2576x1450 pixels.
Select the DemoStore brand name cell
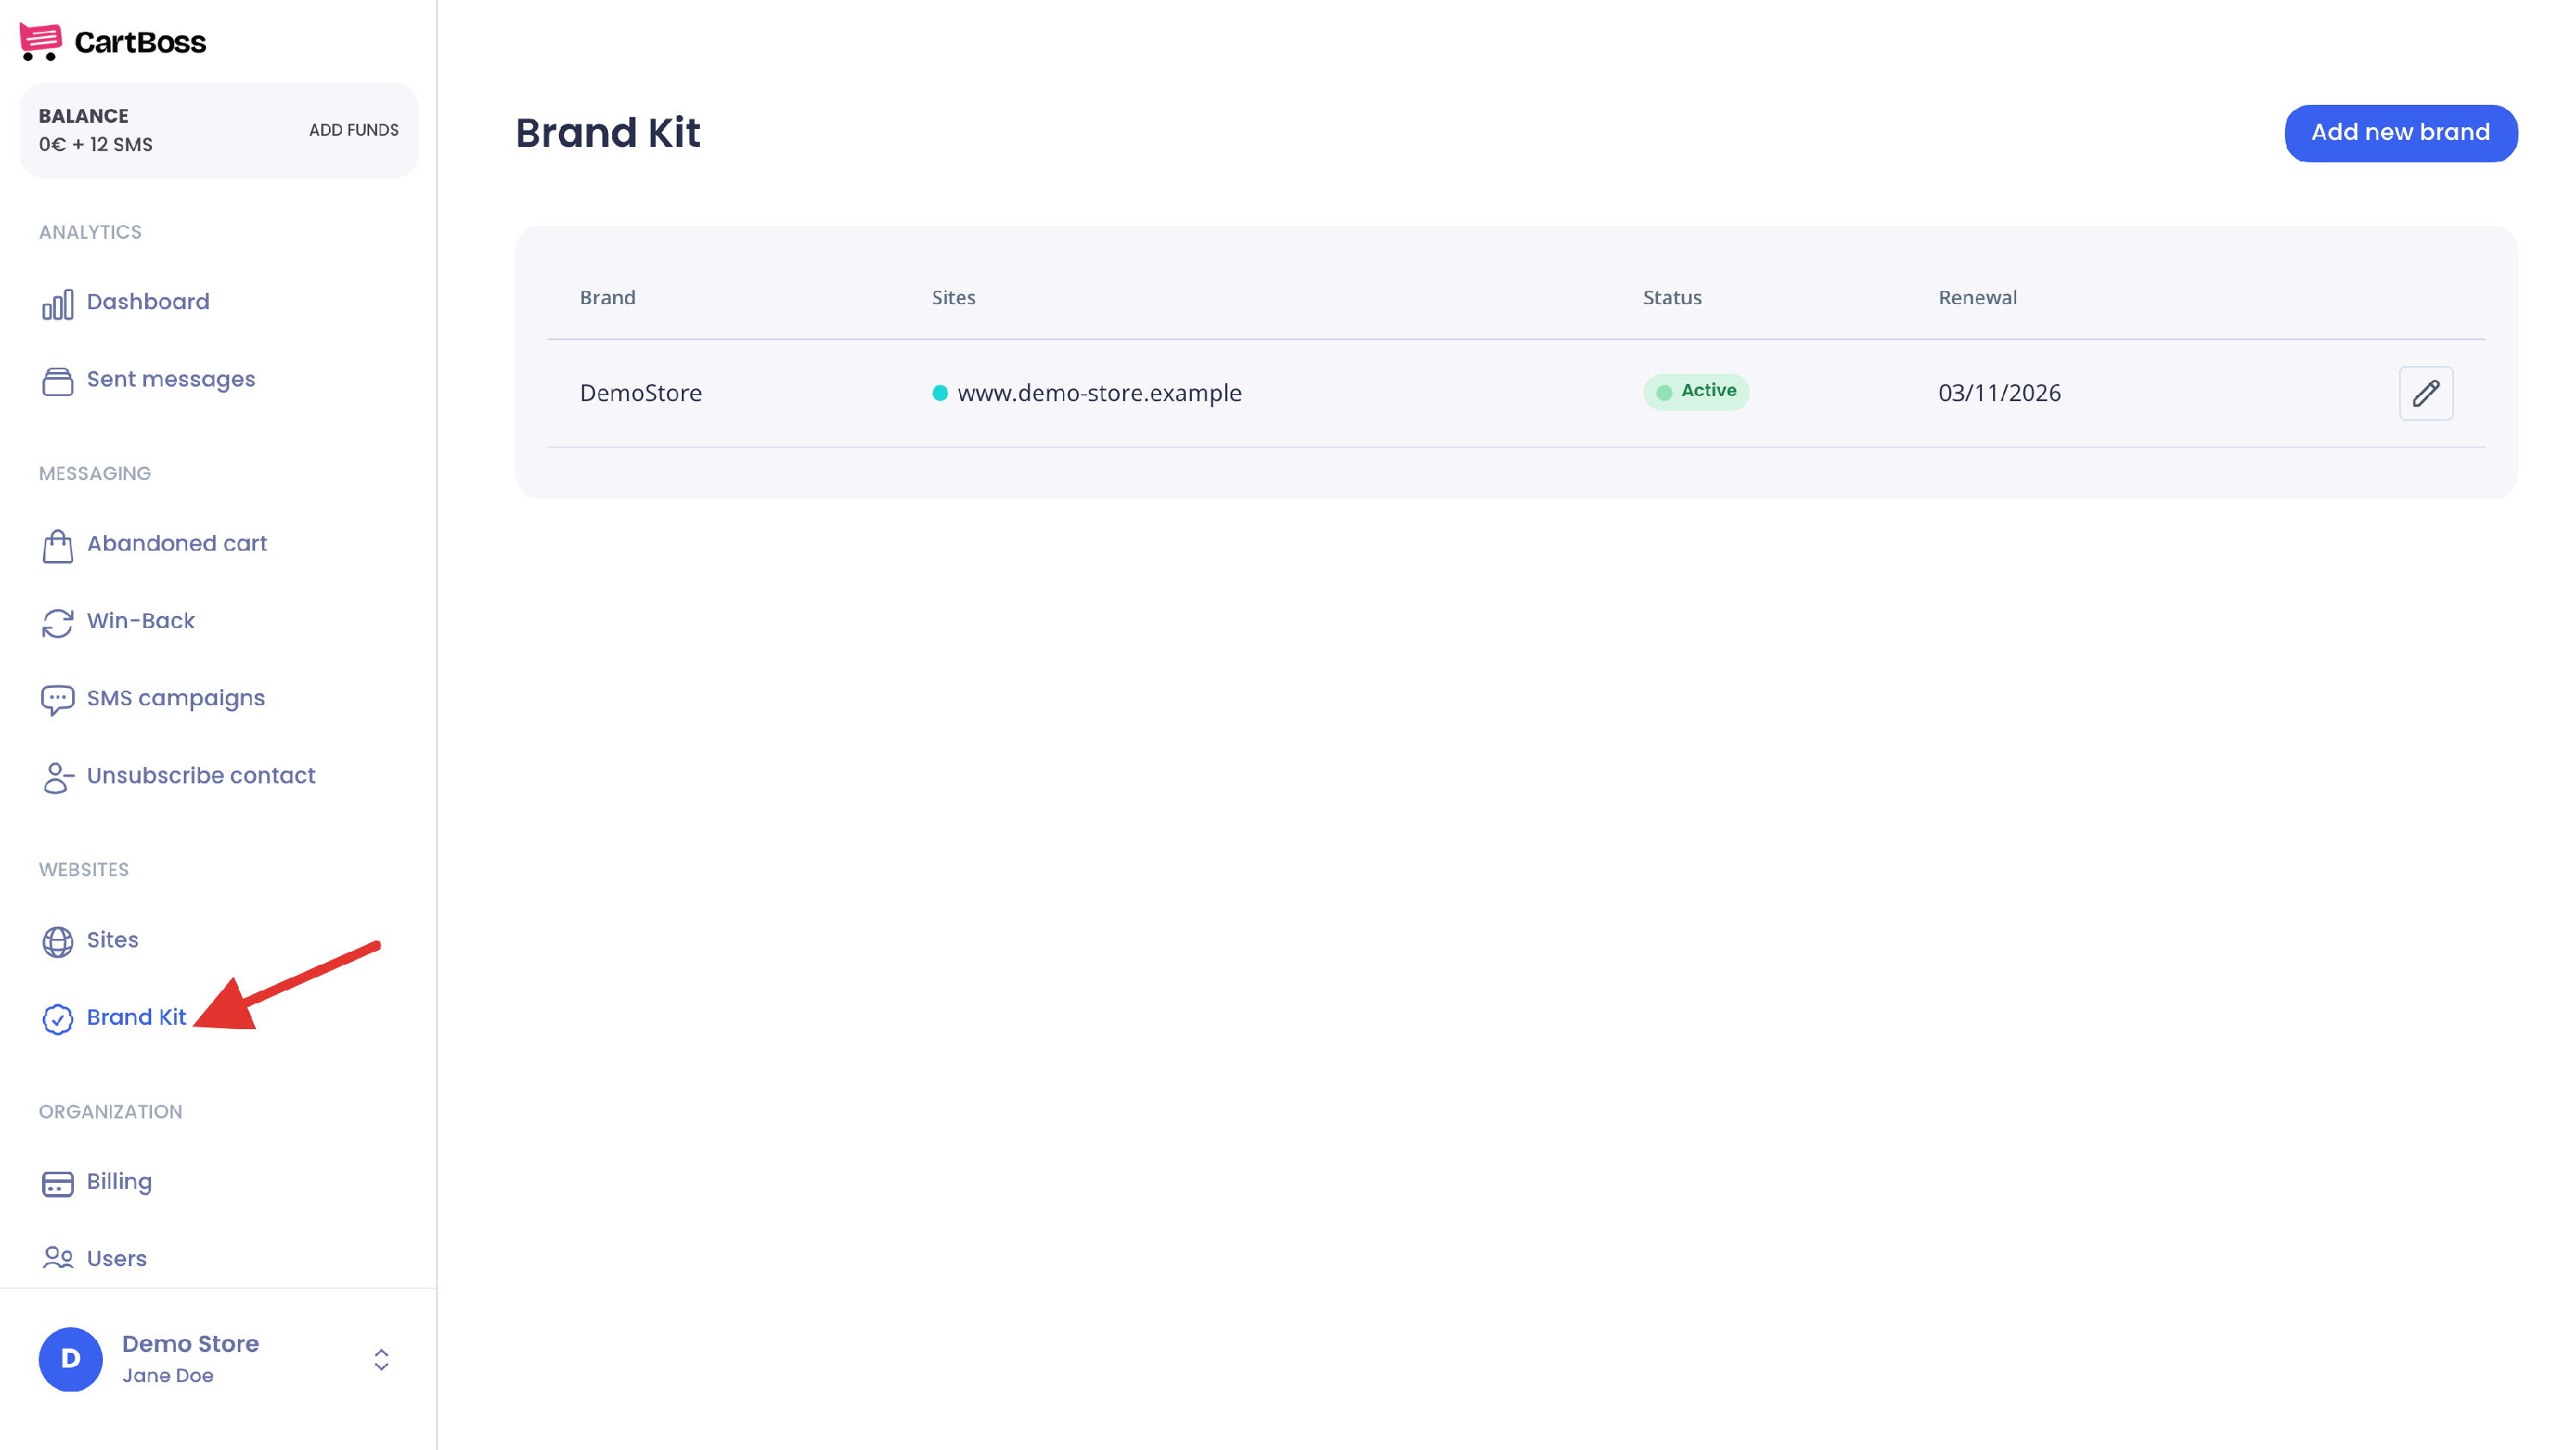(641, 393)
